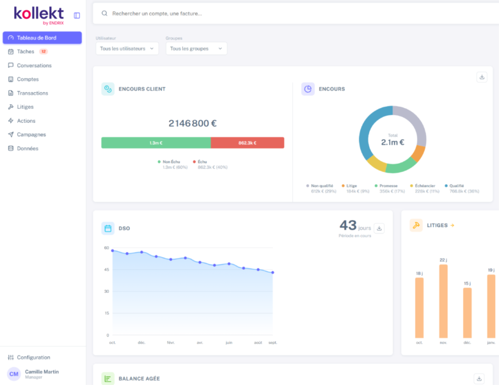Open Transactions from the sidebar
The height and width of the screenshot is (385, 499).
[42, 93]
